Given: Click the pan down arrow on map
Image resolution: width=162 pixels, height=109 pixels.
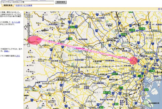Looking at the screenshot, I should coord(29,18).
